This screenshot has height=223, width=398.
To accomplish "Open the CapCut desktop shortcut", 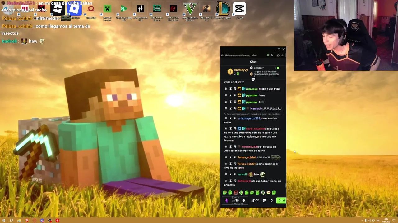I will (239, 10).
